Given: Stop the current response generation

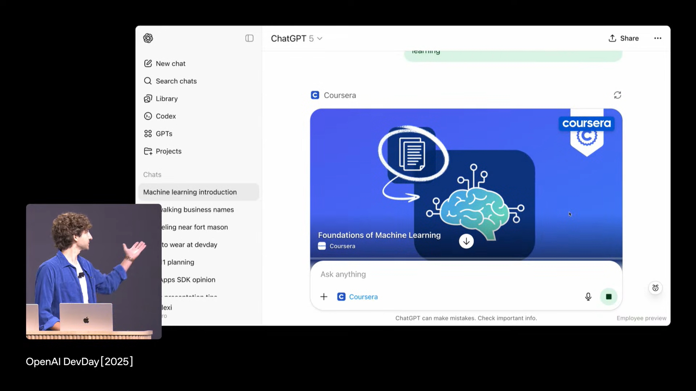Looking at the screenshot, I should (609, 297).
